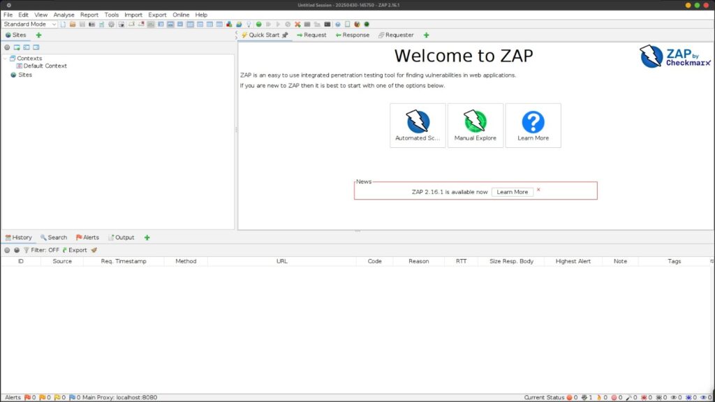Screen dimensions: 715x402
Task: Open Options via the gear toolbar icon
Action: (111, 24)
